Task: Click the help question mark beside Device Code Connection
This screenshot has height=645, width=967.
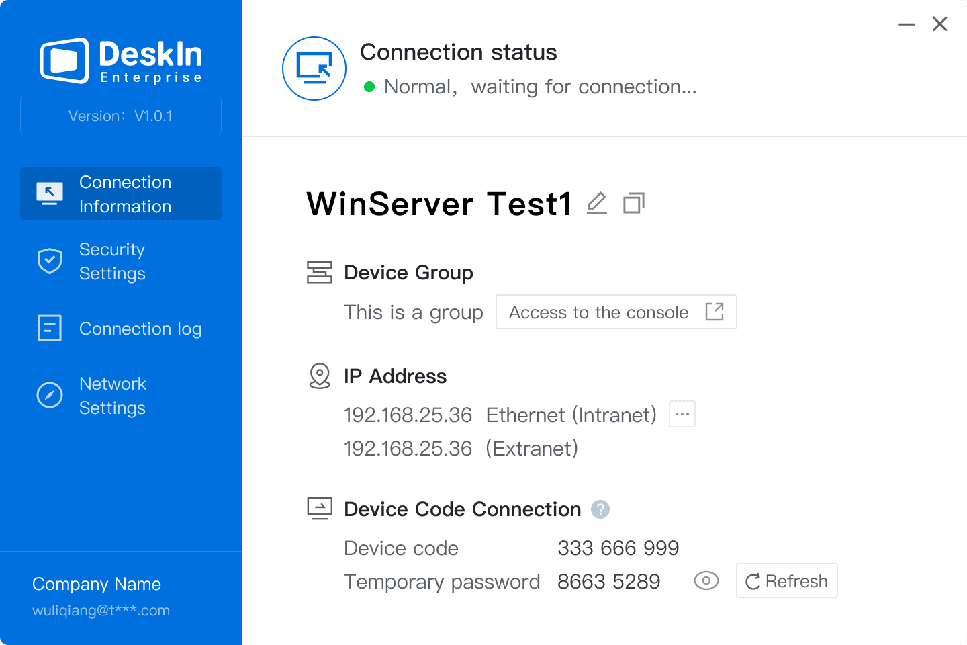Action: [600, 509]
